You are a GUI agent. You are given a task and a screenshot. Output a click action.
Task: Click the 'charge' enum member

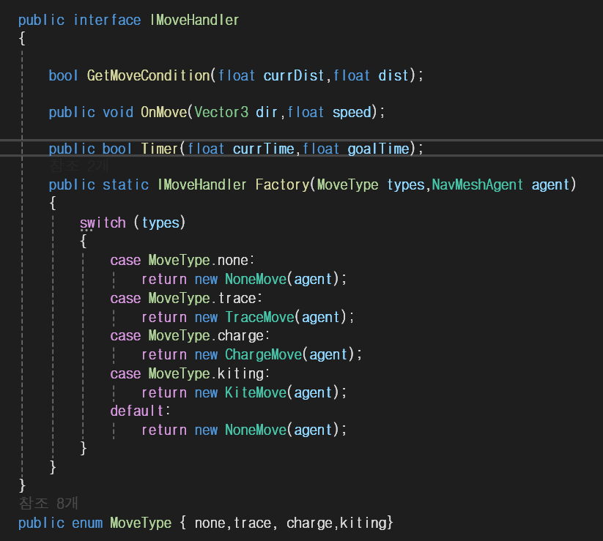coord(309,523)
